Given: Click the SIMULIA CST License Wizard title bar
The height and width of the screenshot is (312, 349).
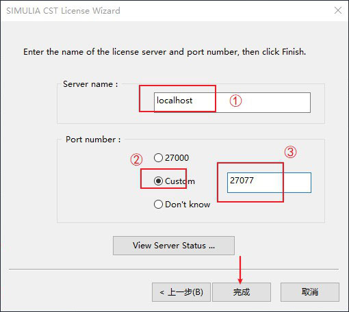Looking at the screenshot, I should click(174, 11).
